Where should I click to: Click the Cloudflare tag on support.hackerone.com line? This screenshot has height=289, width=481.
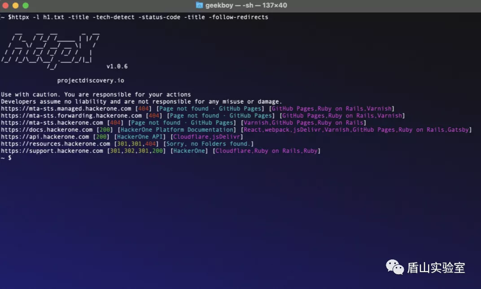point(233,151)
